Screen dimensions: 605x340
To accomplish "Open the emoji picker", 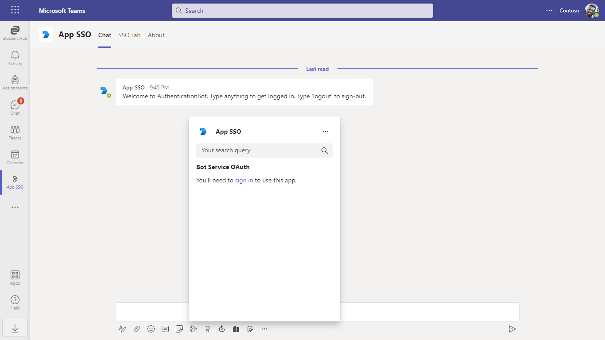I will pyautogui.click(x=151, y=329).
